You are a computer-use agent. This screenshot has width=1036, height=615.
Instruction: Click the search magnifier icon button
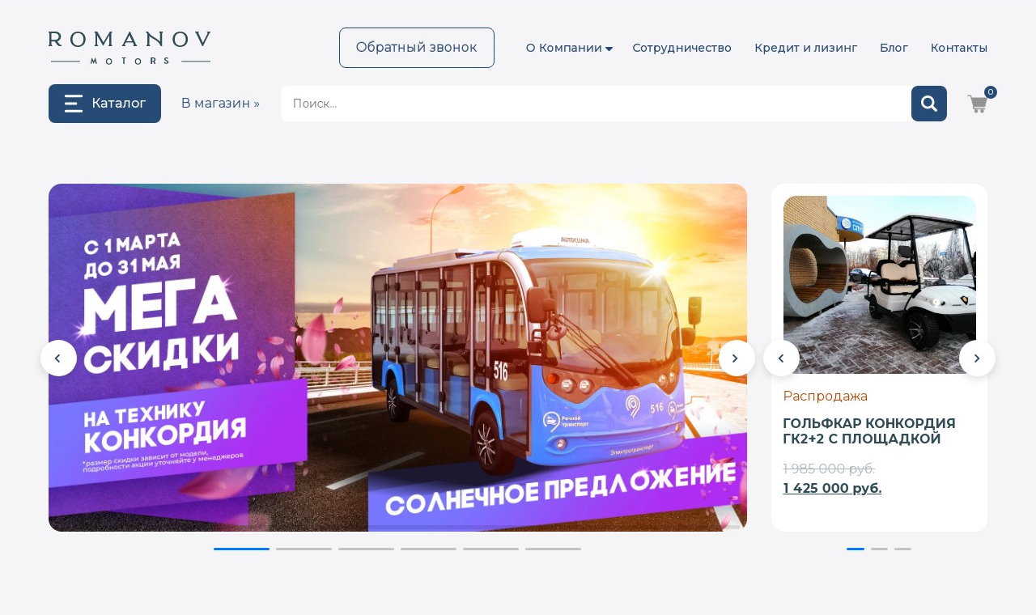tap(929, 104)
